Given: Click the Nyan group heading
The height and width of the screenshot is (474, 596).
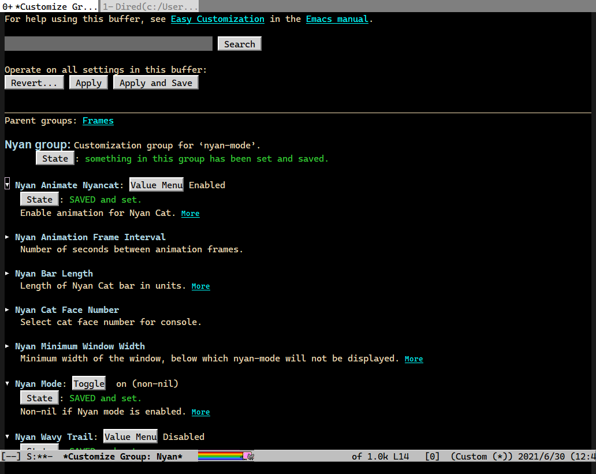Looking at the screenshot, I should (38, 145).
